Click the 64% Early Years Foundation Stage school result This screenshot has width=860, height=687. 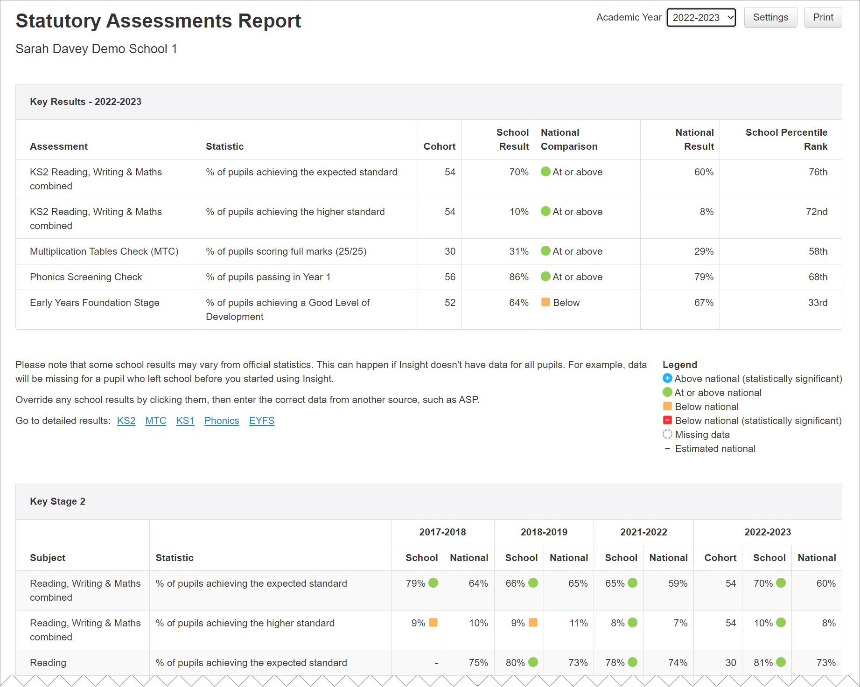518,303
